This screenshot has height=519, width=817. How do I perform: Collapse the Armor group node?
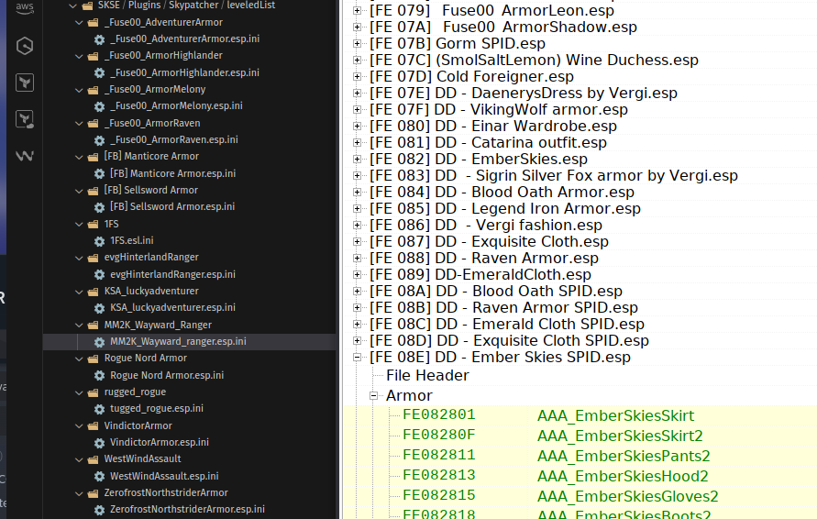373,396
